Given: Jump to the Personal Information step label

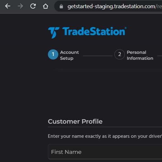Looking at the screenshot, I should point(140,55).
